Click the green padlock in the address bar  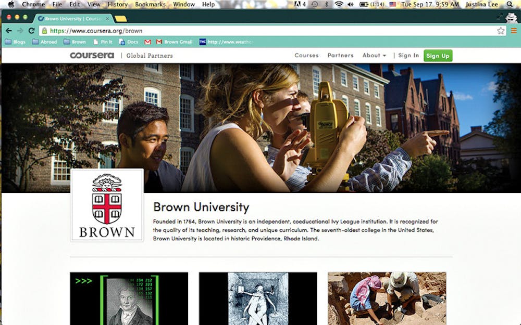44,31
